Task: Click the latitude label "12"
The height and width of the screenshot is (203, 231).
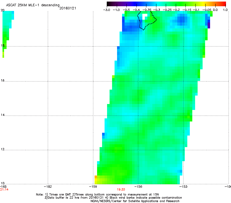Action: point(2,149)
